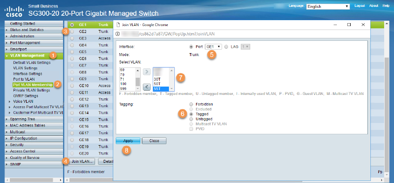This screenshot has width=394, height=183.
Task: Open Port VLAN Membership page
Action: point(33,85)
